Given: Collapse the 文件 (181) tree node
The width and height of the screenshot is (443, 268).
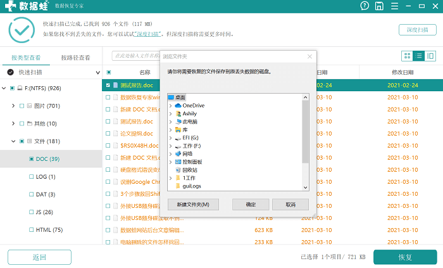Looking at the screenshot, I should [13, 141].
